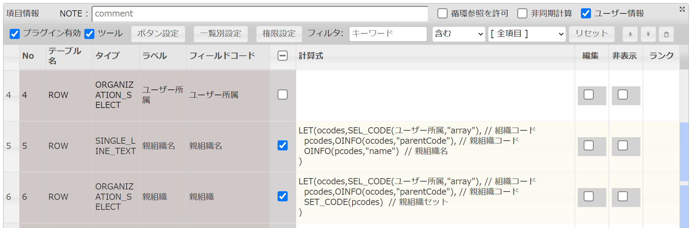Open 権限設定 button

(279, 34)
